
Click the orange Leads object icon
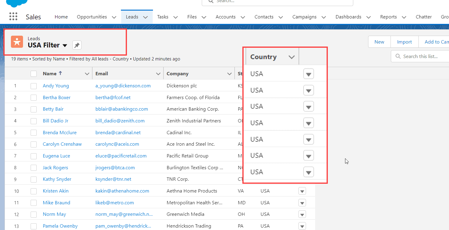point(17,42)
